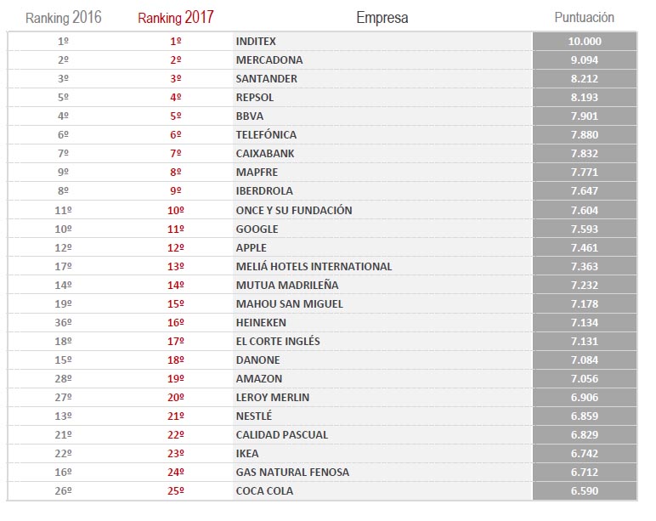Select the MERCADONA row name
Screen dimensions: 656x521
coord(269,60)
